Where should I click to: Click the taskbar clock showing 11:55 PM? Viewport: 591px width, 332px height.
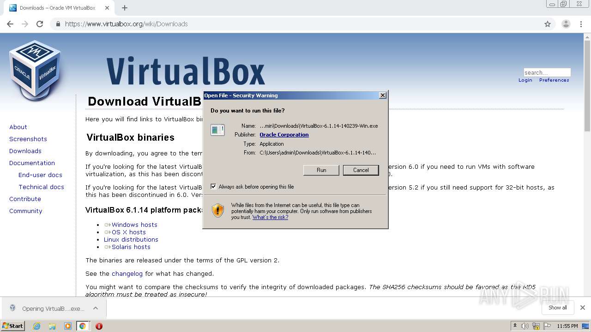pyautogui.click(x=567, y=326)
